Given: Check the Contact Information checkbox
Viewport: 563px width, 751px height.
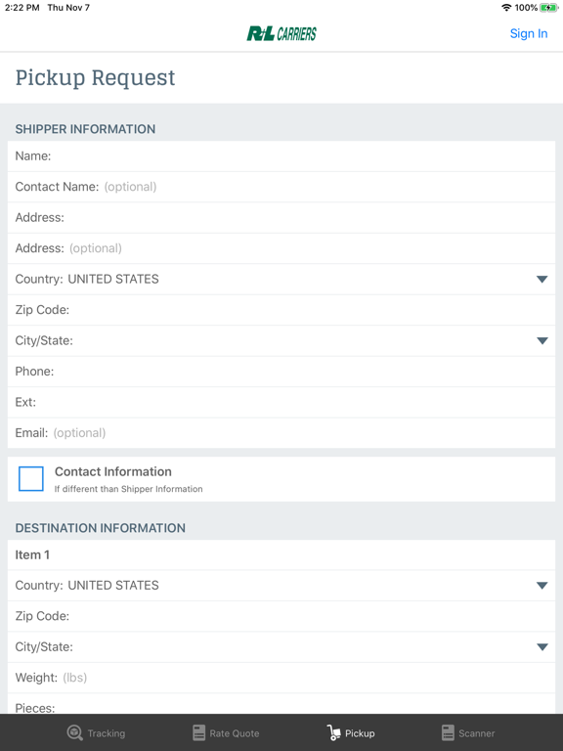Looking at the screenshot, I should click(31, 478).
